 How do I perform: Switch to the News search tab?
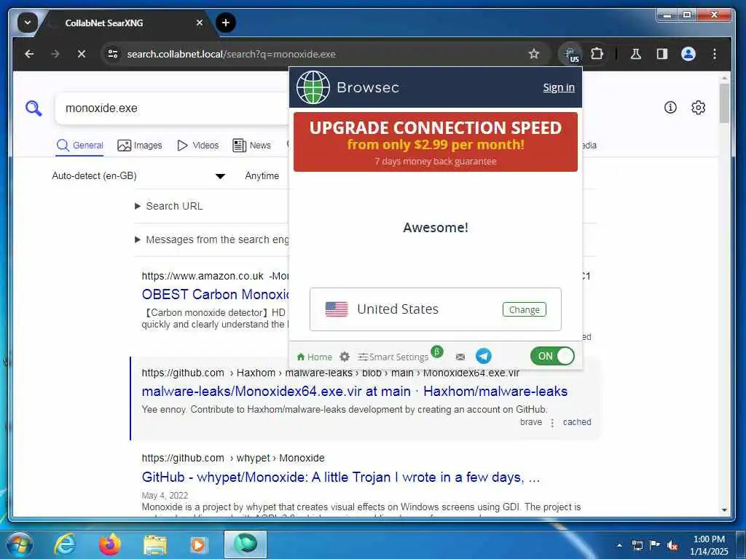251,146
